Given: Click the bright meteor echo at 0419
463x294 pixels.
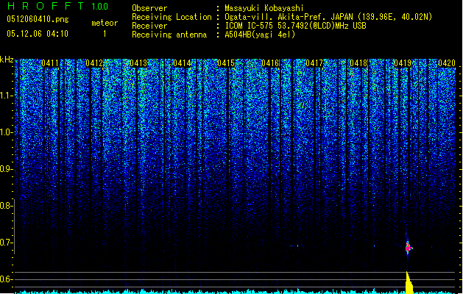Looking at the screenshot, I should coord(408,248).
